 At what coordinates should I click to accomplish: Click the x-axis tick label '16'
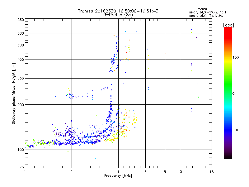tap(212, 172)
